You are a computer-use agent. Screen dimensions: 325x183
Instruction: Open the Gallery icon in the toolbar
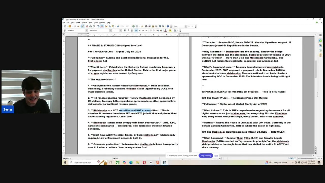point(153,26)
